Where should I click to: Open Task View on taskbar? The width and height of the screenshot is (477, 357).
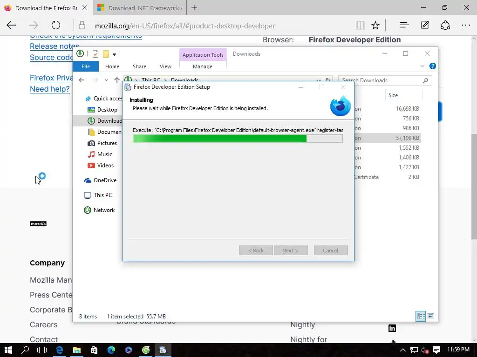click(x=42, y=350)
